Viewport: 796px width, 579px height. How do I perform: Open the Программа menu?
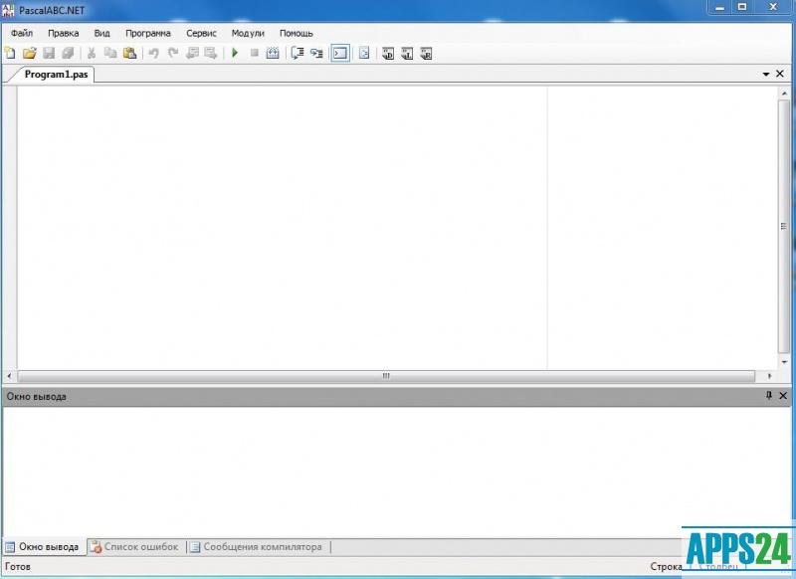point(148,33)
